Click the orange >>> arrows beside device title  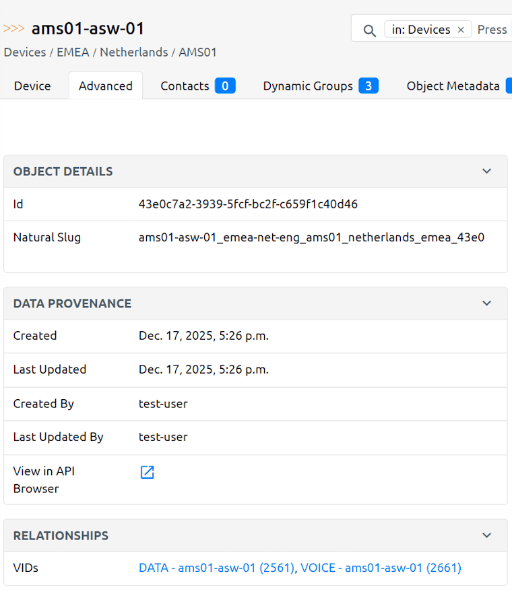pyautogui.click(x=14, y=29)
